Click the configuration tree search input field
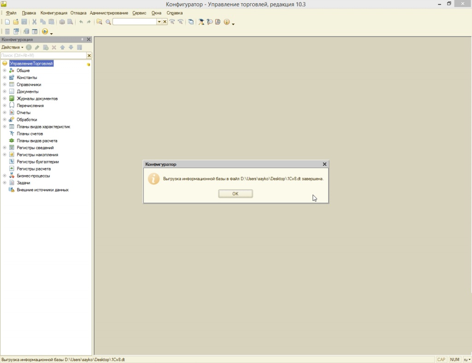The height and width of the screenshot is (363, 472). coord(43,55)
